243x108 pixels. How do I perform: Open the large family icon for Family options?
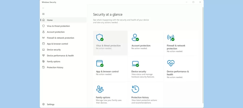point(100,89)
